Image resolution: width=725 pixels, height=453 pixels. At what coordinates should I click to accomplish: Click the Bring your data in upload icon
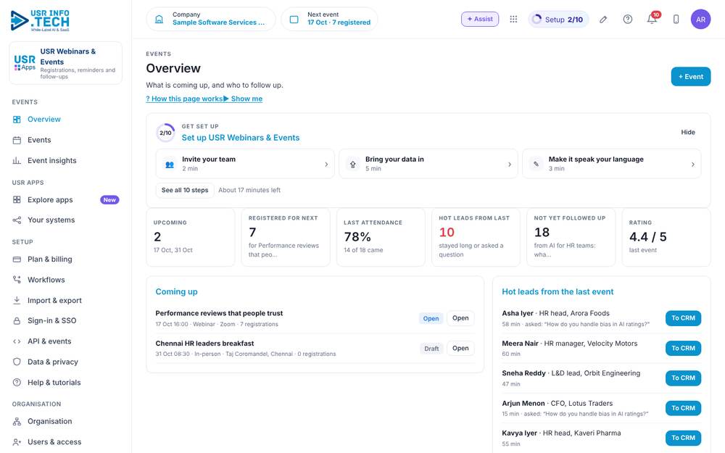coord(353,164)
